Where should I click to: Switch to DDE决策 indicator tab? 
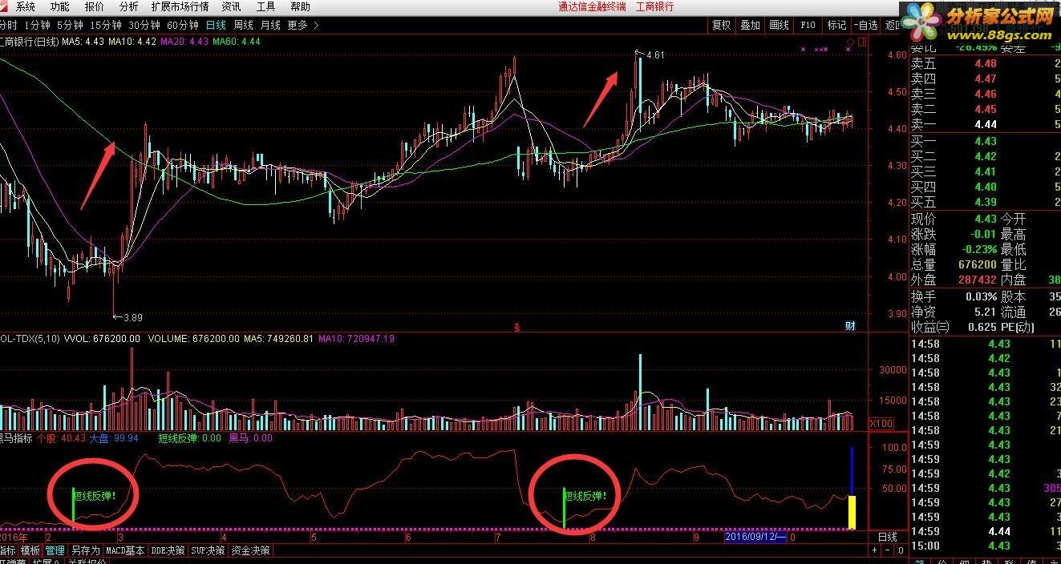point(168,550)
